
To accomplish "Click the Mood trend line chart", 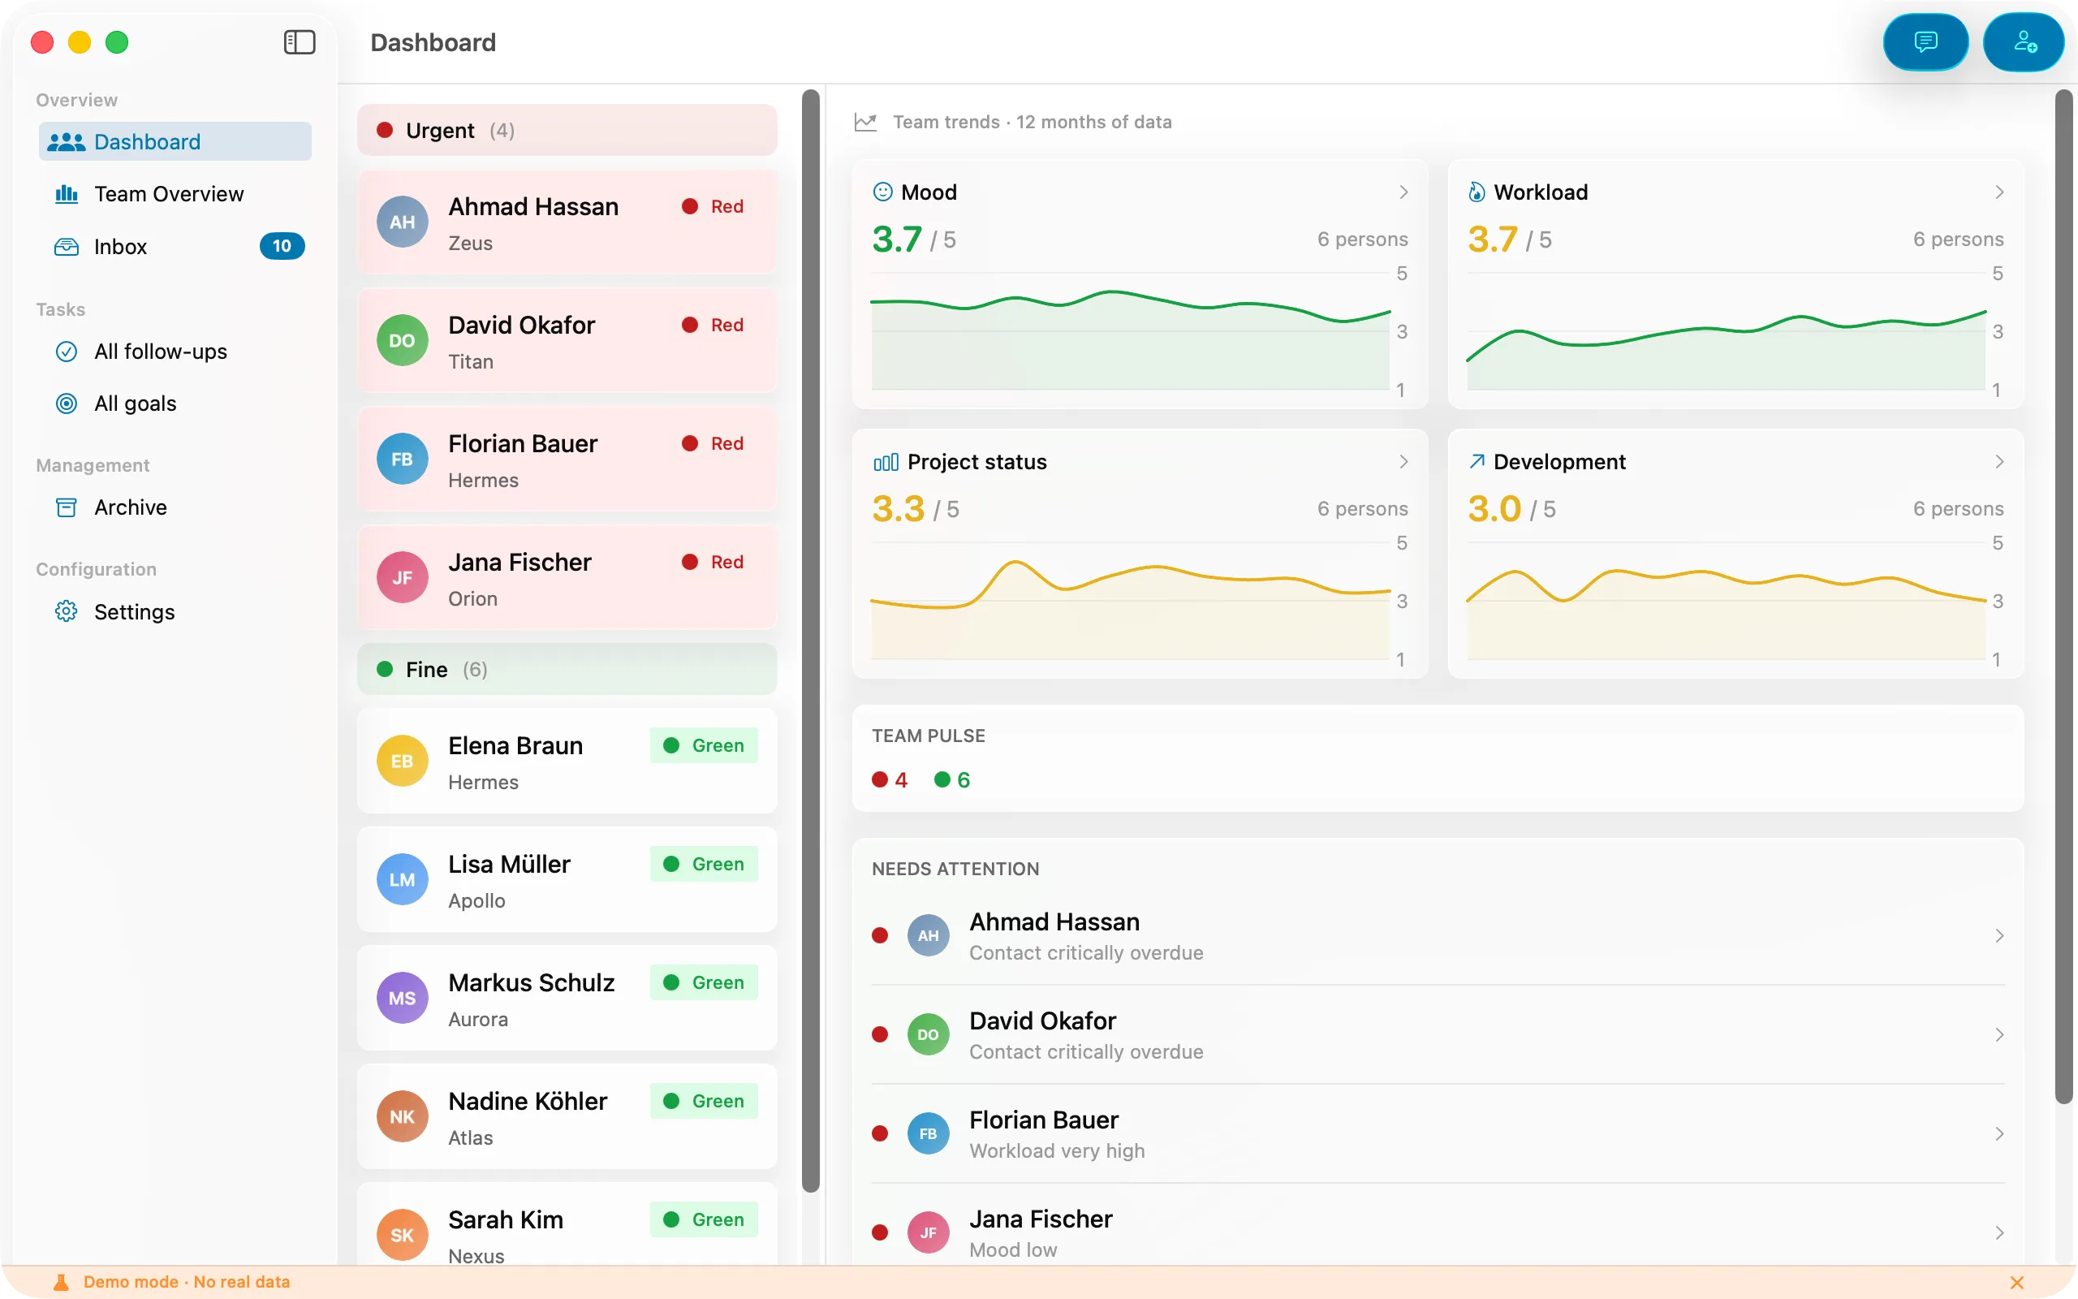I will pyautogui.click(x=1130, y=331).
